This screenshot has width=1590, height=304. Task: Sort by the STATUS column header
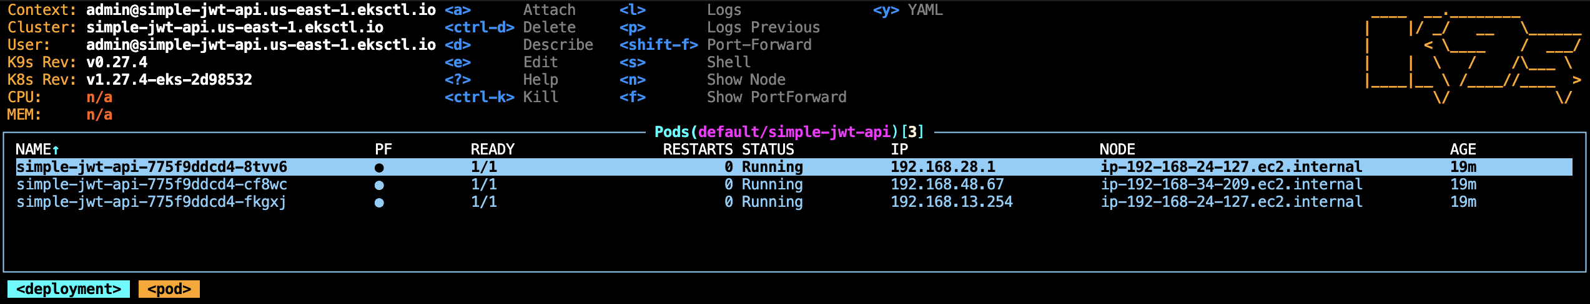(x=768, y=150)
